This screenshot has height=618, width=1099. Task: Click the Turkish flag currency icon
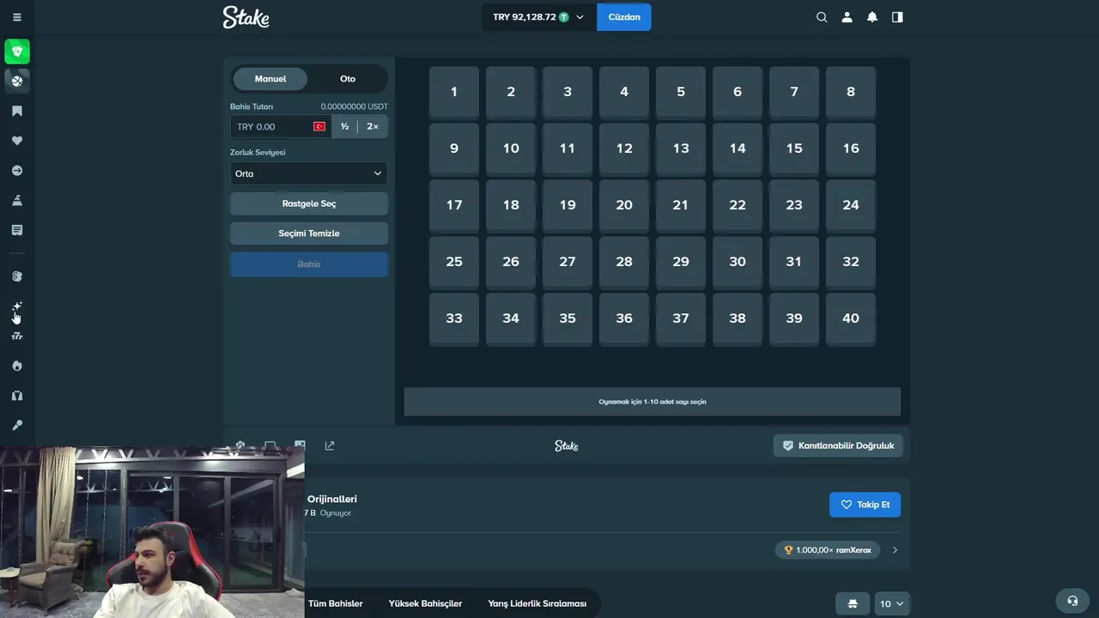click(x=319, y=126)
